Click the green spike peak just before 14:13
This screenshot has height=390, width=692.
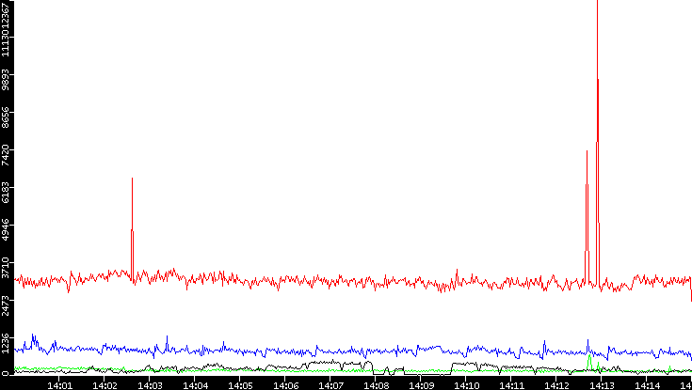coord(589,355)
